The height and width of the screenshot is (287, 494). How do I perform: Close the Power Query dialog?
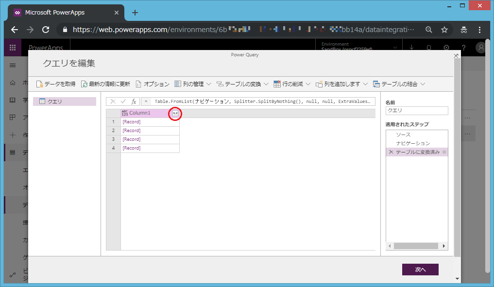456,56
